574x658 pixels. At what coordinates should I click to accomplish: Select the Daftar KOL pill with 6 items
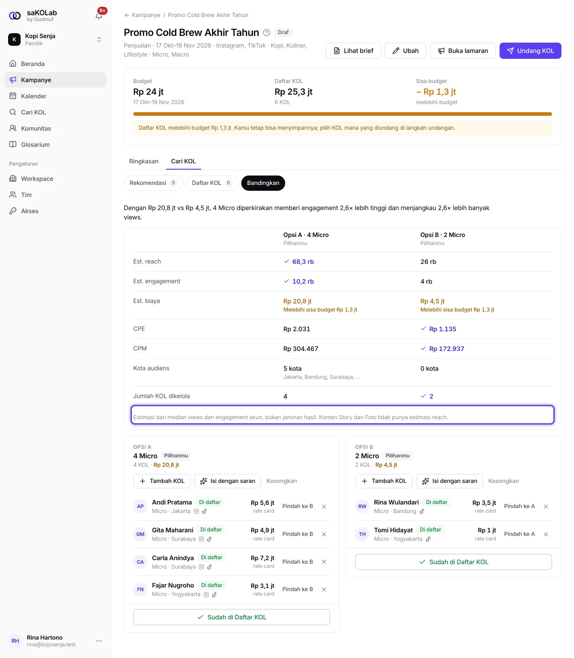pyautogui.click(x=212, y=183)
